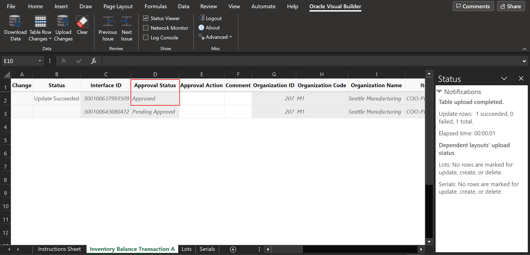Enable the Log Console checkbox
The image size is (530, 255).
(x=146, y=38)
